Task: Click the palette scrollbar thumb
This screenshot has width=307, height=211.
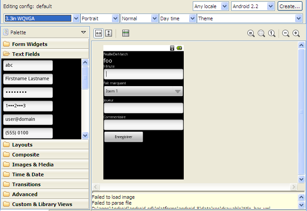Action: click(x=85, y=78)
